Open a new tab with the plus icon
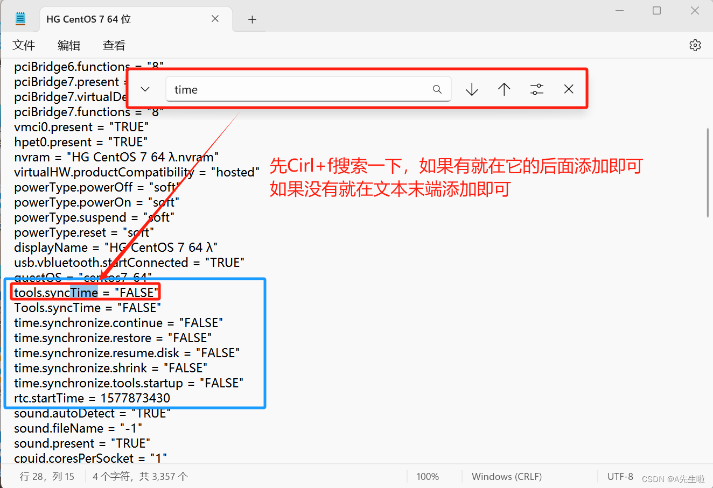The height and width of the screenshot is (488, 713). 251,19
